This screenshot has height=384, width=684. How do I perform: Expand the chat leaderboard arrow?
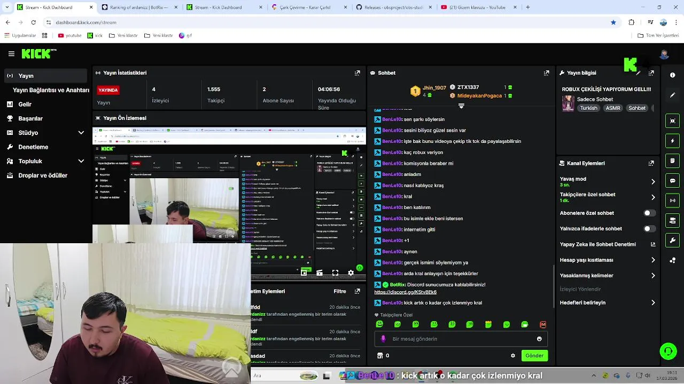(x=461, y=106)
